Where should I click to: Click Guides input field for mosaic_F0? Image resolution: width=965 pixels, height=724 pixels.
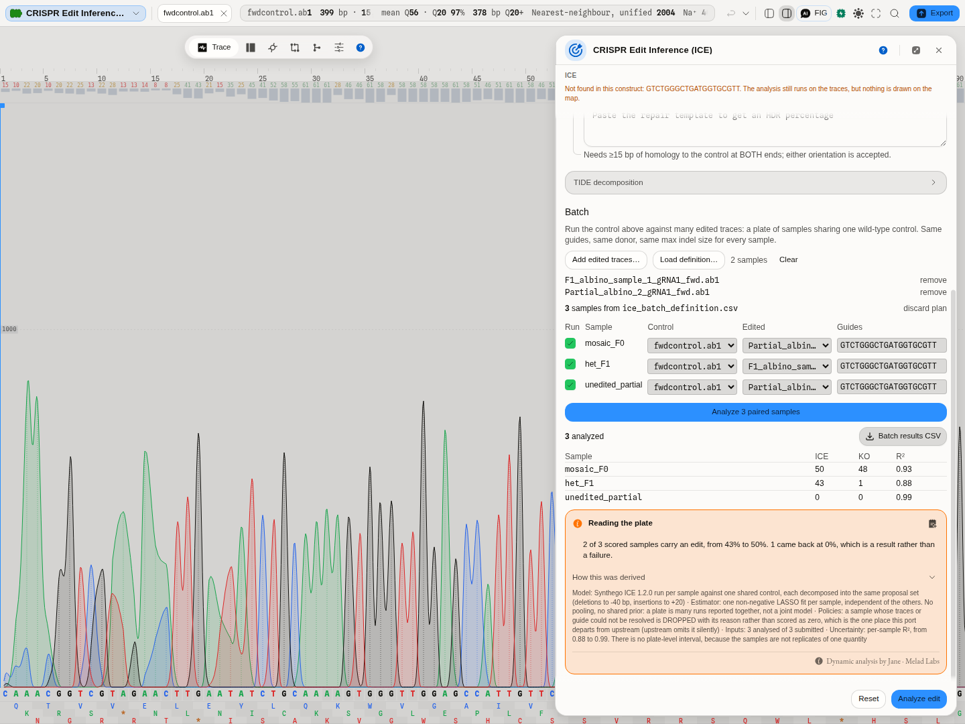click(x=892, y=345)
